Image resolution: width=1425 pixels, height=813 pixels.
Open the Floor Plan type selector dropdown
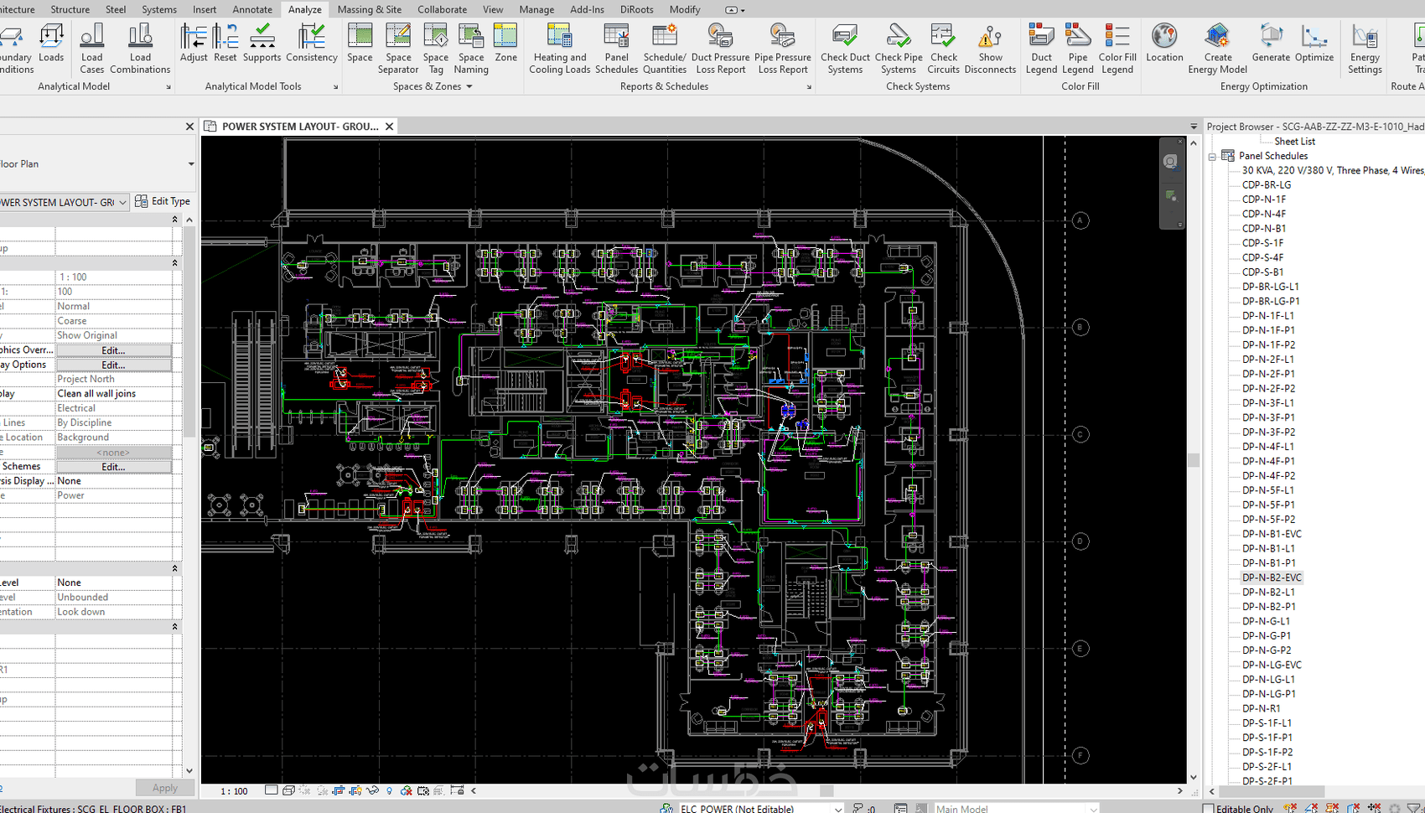pos(191,164)
